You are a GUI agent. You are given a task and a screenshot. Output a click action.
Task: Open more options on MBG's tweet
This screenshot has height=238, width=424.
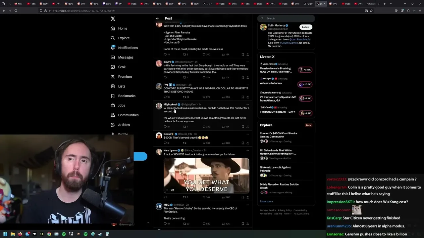(248, 205)
